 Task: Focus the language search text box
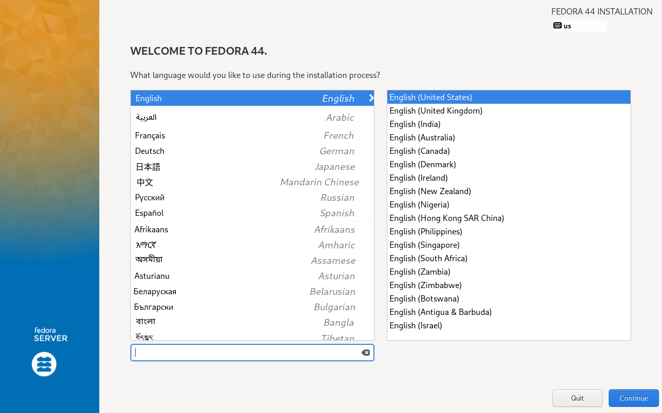tap(246, 353)
